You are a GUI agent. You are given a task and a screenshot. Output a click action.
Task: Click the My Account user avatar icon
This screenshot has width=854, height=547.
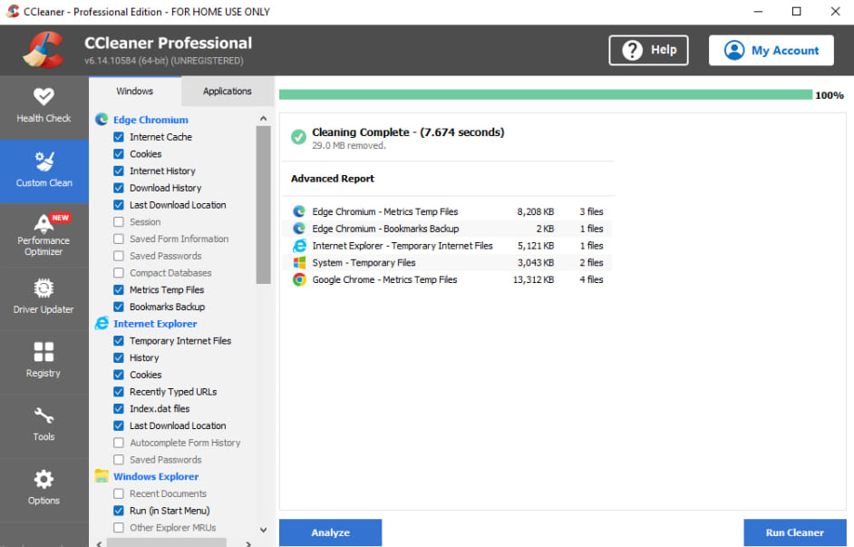[733, 50]
